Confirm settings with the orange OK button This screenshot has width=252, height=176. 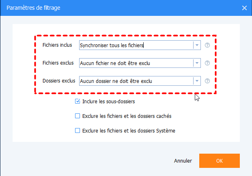point(219,161)
